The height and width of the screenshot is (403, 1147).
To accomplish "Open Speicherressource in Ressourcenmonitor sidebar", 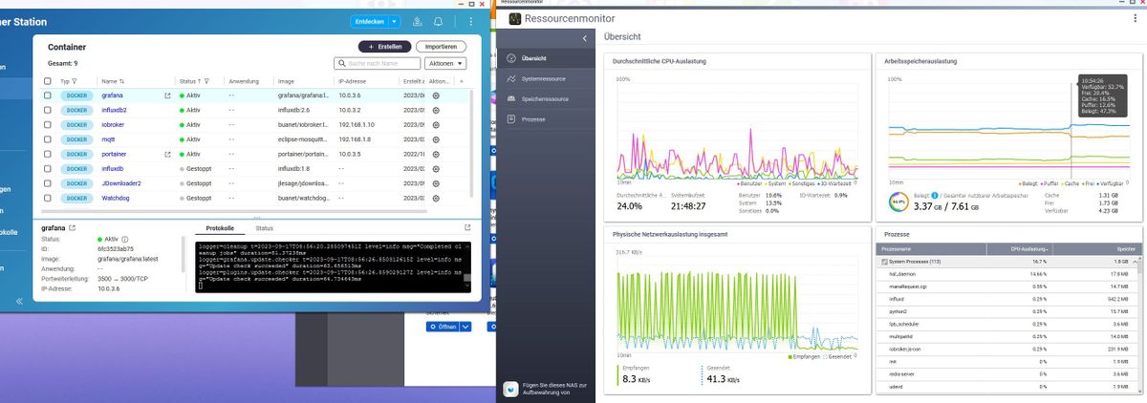I will click(544, 98).
